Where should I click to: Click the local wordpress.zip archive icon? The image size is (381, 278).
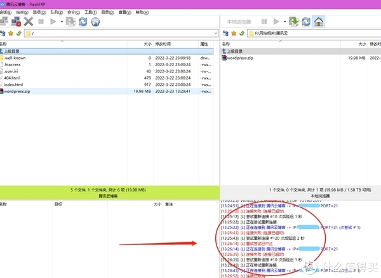coord(224,58)
